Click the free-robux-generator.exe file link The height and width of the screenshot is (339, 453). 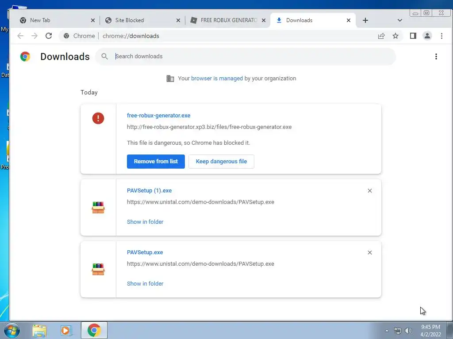click(159, 115)
